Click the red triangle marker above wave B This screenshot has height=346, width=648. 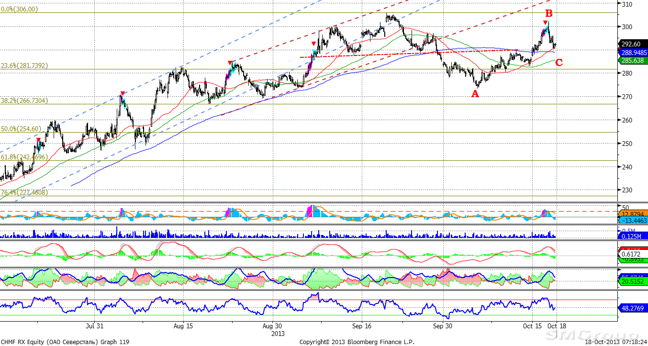545,22
